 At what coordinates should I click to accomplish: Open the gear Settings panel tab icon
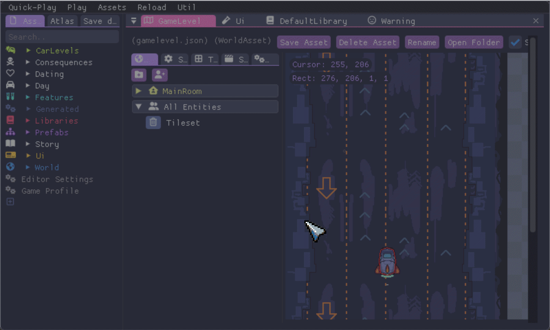tap(169, 59)
